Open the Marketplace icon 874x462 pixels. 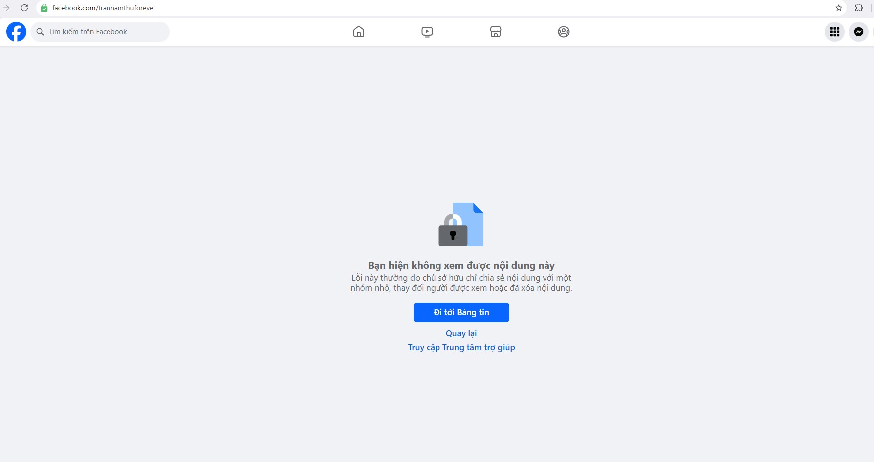point(496,32)
